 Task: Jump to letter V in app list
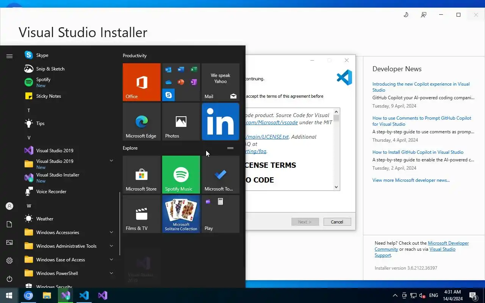pyautogui.click(x=29, y=138)
